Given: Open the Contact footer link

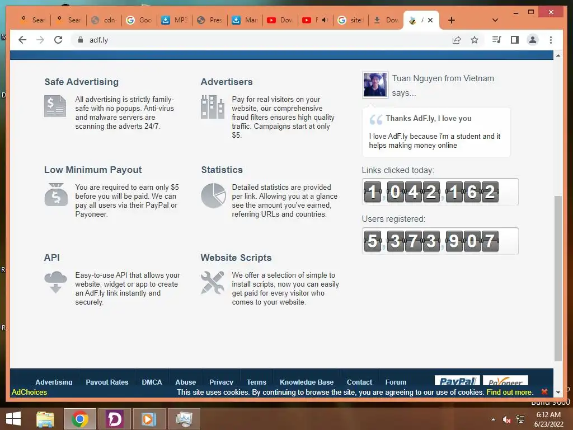Looking at the screenshot, I should click(359, 382).
